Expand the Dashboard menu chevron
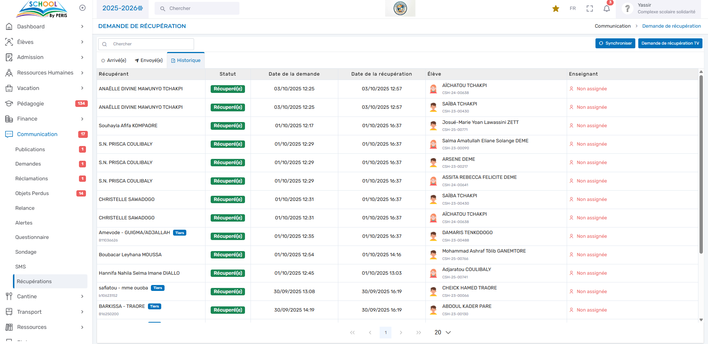 coord(82,27)
